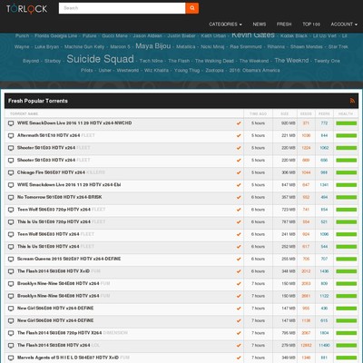The height and width of the screenshot is (363, 363).
Task: Click the verified checkmark on Teen Wolf 720p row
Action: pyautogui.click(x=239, y=210)
